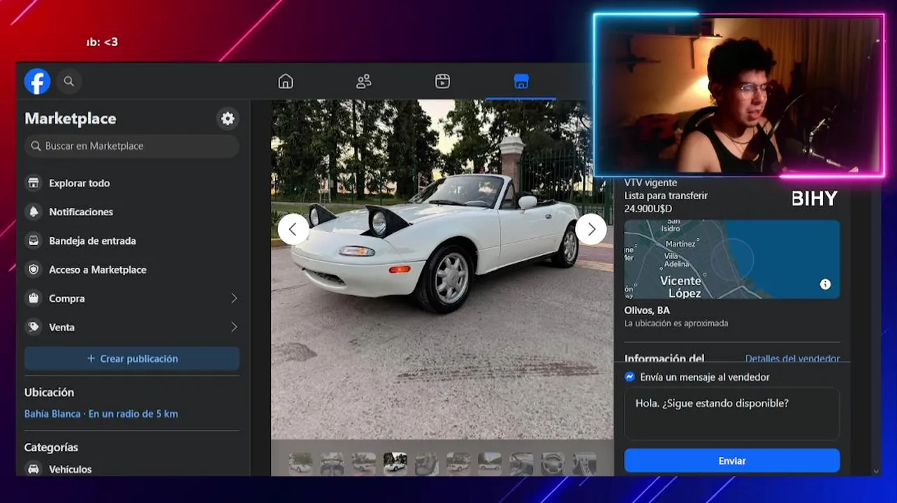Select the steering wheel thumbnail

point(553,463)
